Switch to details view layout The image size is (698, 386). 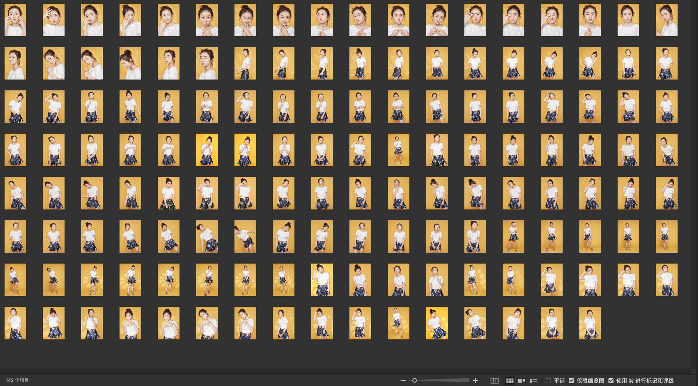click(521, 381)
